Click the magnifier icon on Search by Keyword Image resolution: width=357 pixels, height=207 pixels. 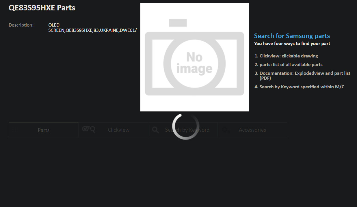156,130
